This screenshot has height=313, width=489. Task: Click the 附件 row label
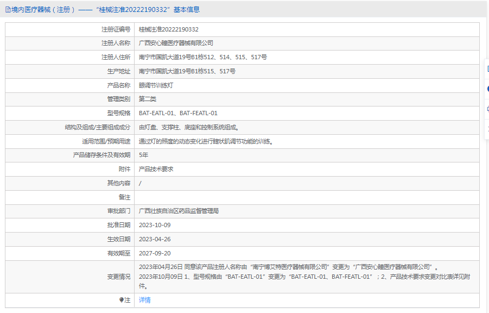tap(124, 169)
